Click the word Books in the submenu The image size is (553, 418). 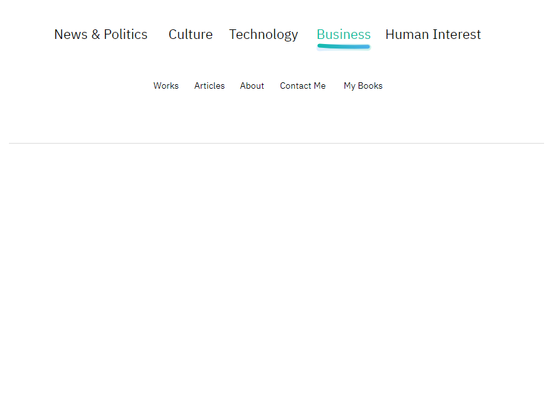coord(370,86)
